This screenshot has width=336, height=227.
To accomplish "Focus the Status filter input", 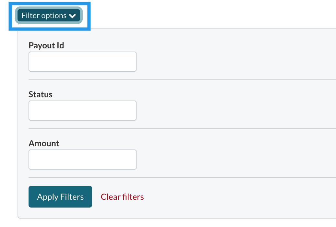I will tap(82, 111).
